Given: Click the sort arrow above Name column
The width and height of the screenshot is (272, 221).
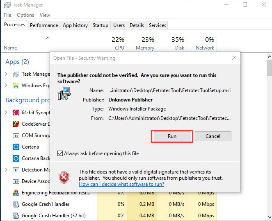Looking at the screenshot, I should 48,38.
